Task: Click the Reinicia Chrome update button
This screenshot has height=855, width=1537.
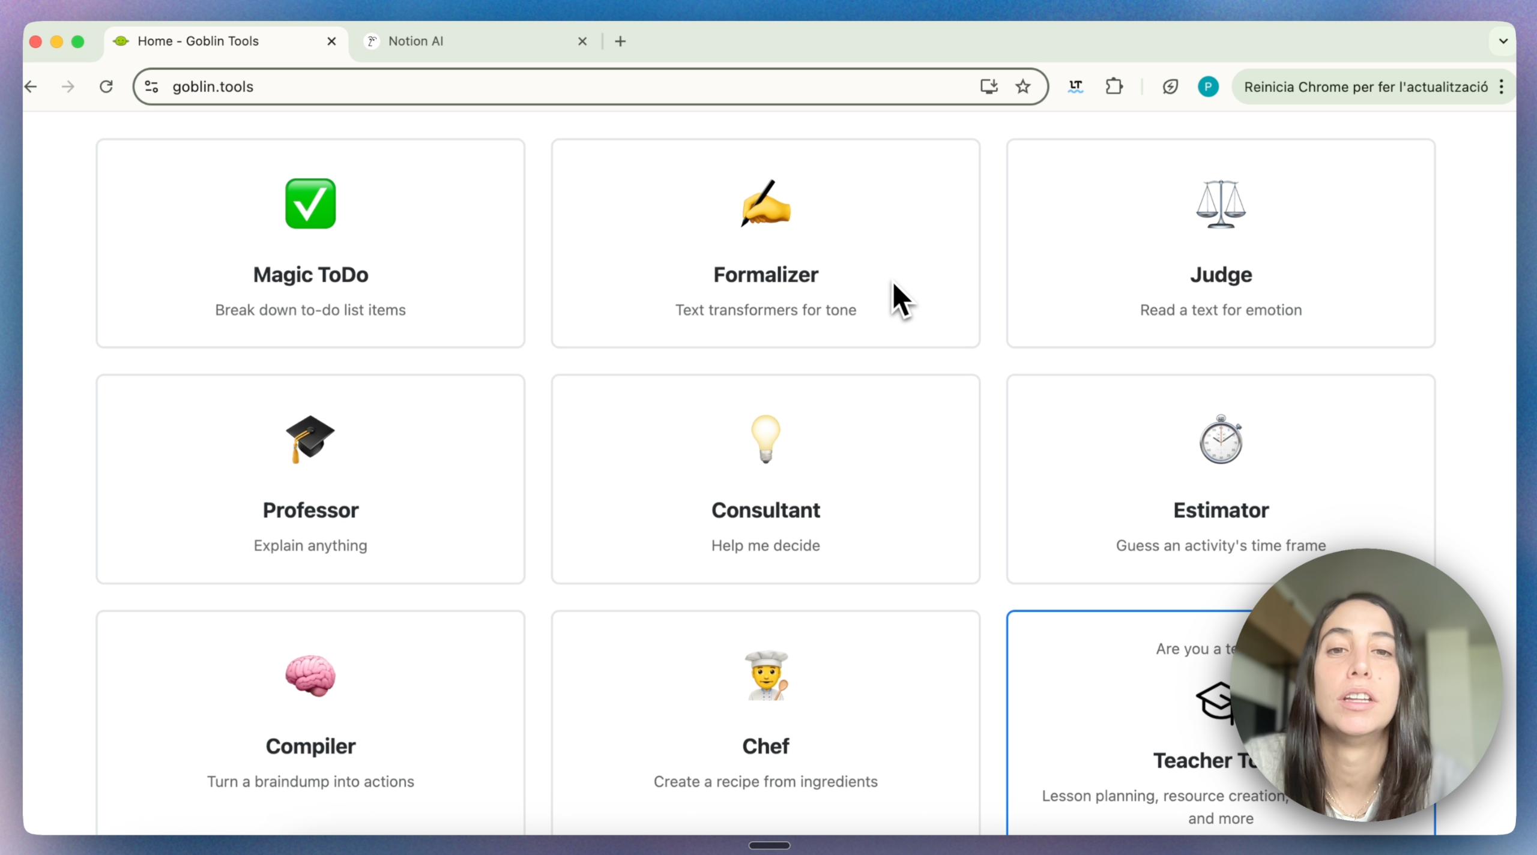Action: coord(1365,86)
